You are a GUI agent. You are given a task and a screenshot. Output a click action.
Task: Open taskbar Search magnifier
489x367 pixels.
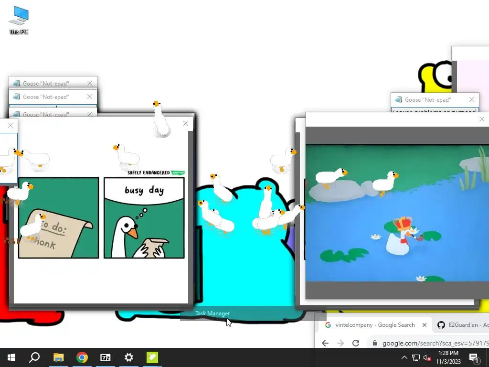click(34, 357)
